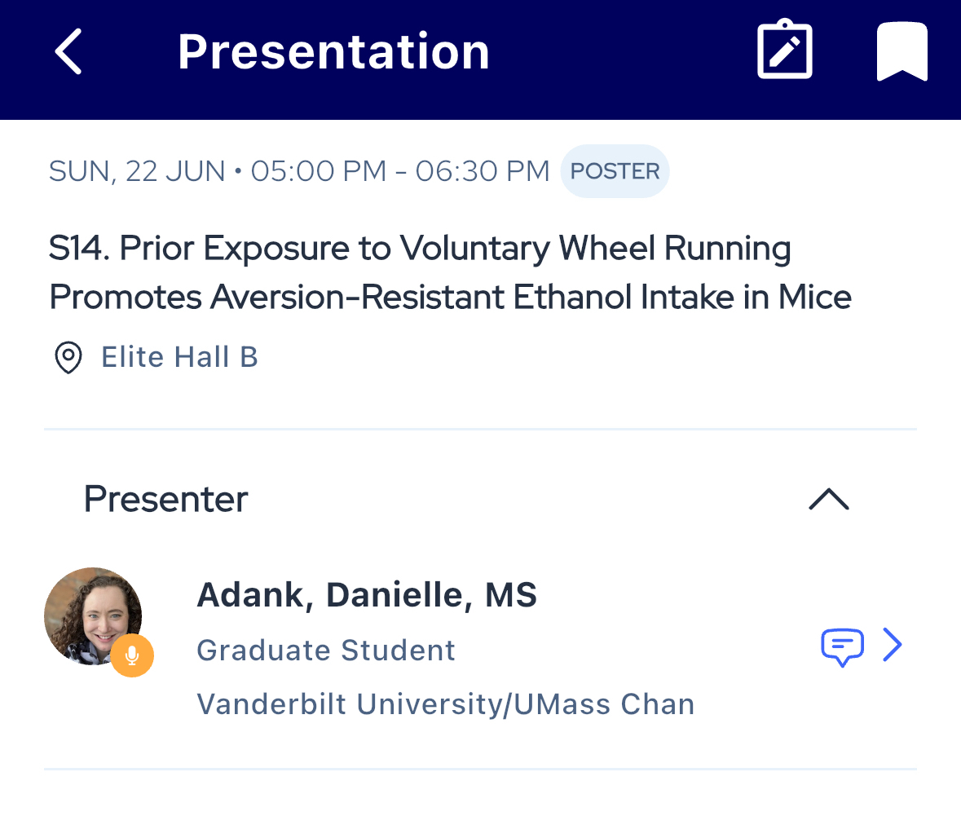The width and height of the screenshot is (961, 825).
Task: Message the presenter via chat icon
Action: tap(841, 646)
